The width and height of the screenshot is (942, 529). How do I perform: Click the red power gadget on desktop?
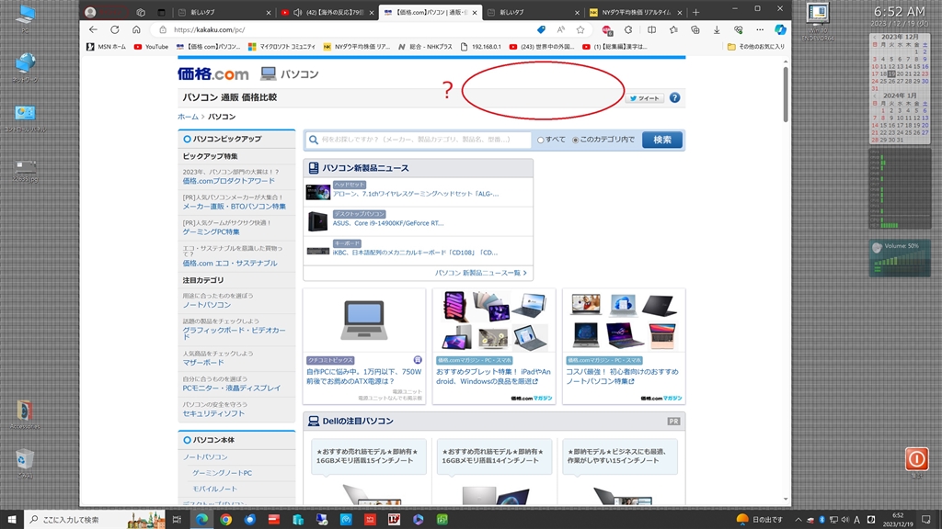(x=917, y=459)
